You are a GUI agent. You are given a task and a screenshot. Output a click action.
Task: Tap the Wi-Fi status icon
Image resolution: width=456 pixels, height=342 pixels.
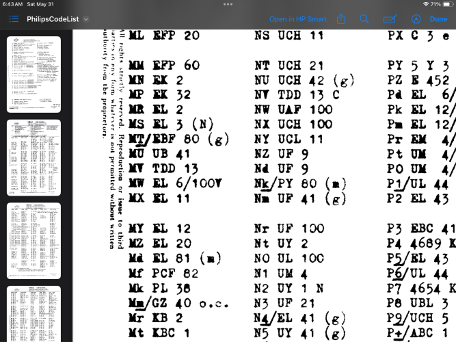(426, 4)
